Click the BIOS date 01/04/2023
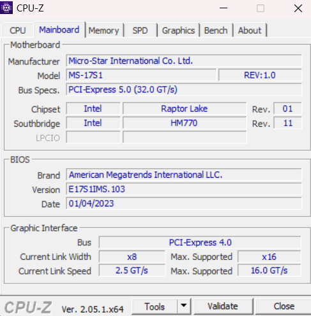The height and width of the screenshot is (316, 311). 184,203
